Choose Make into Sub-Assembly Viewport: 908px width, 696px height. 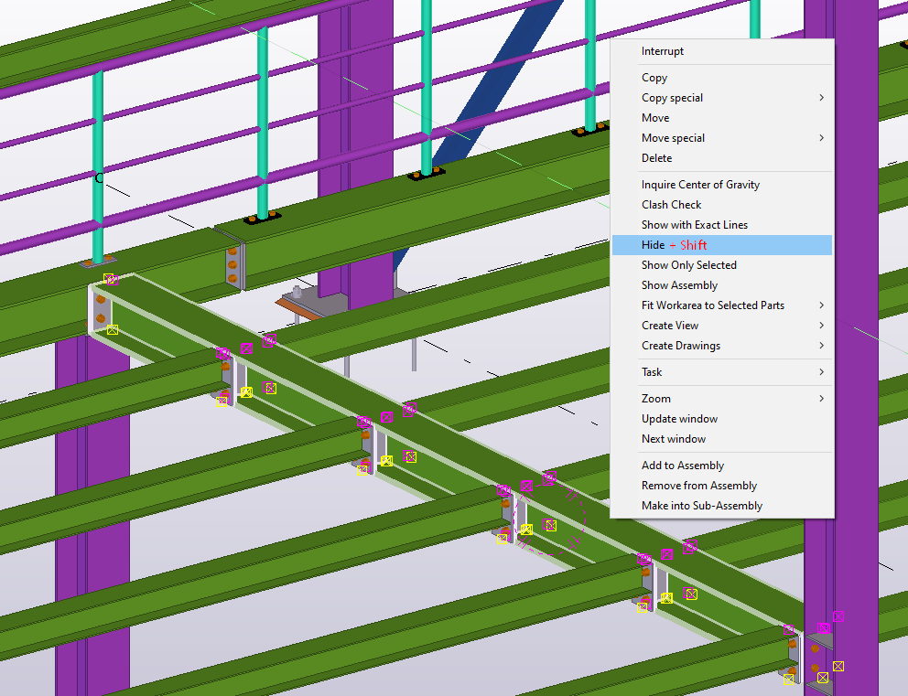point(722,506)
